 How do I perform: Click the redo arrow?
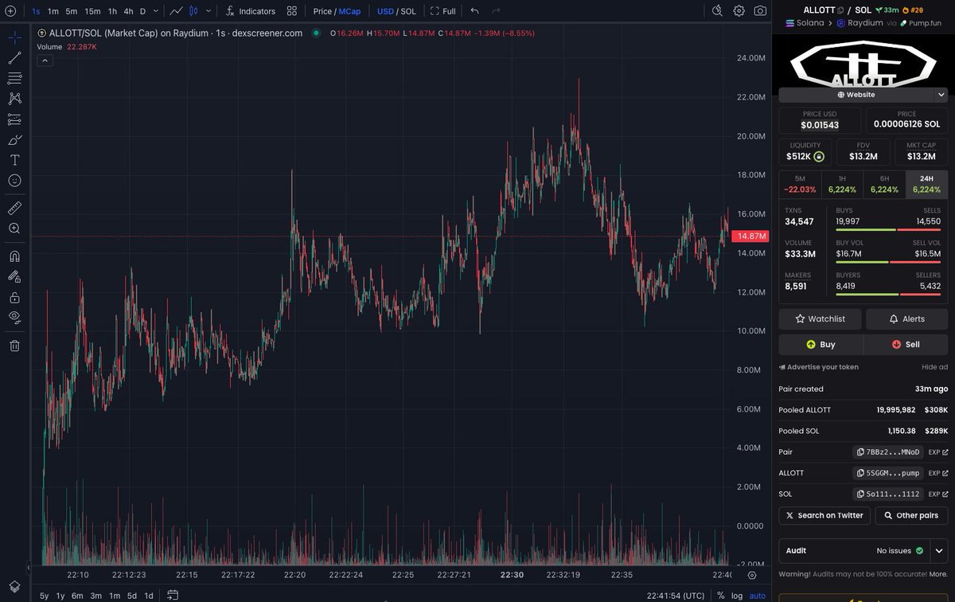tap(497, 11)
